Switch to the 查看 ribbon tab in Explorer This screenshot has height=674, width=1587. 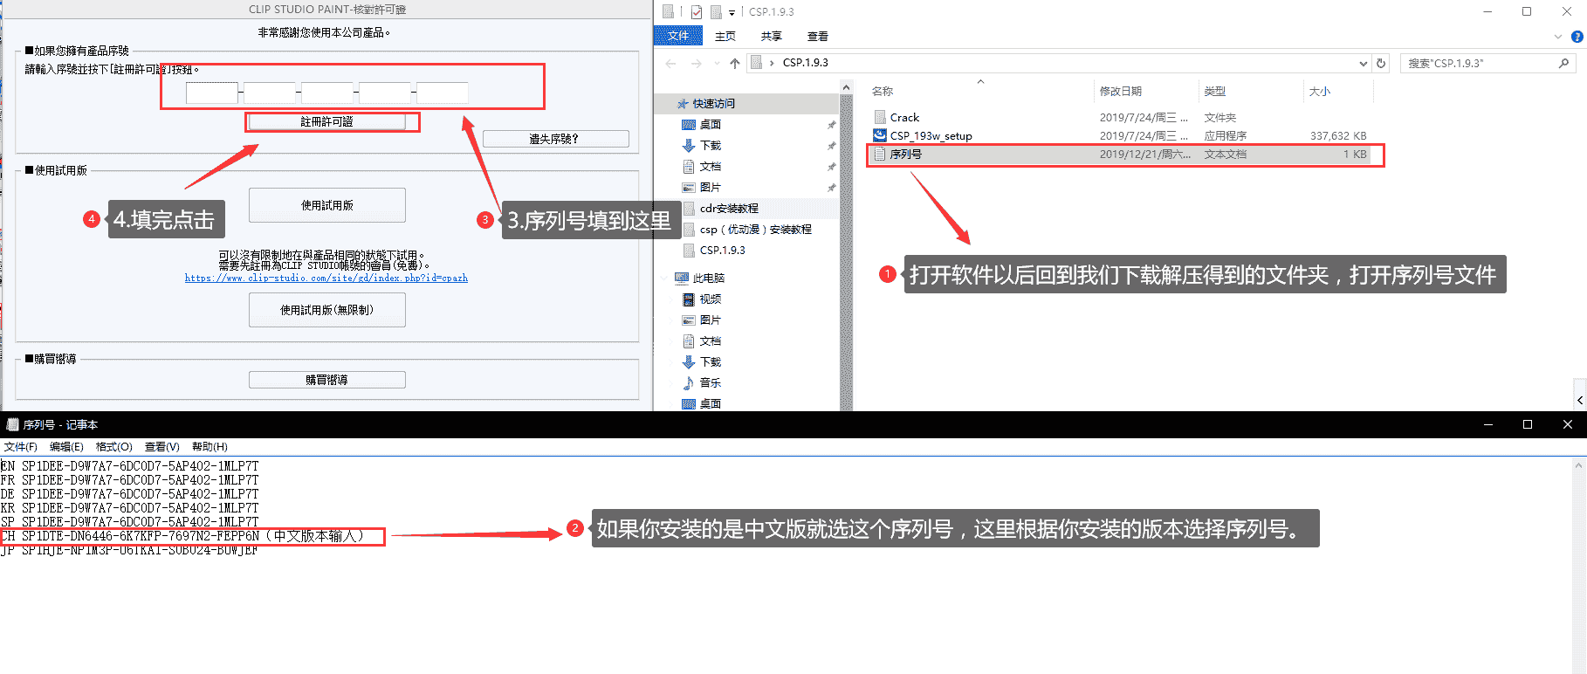tap(817, 36)
